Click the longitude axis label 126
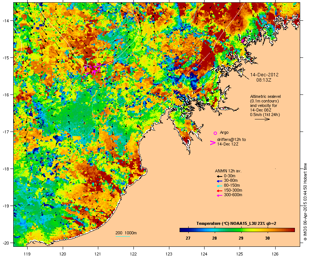Image resolution: width=310 pixels, height=257 pixels. 275,254
